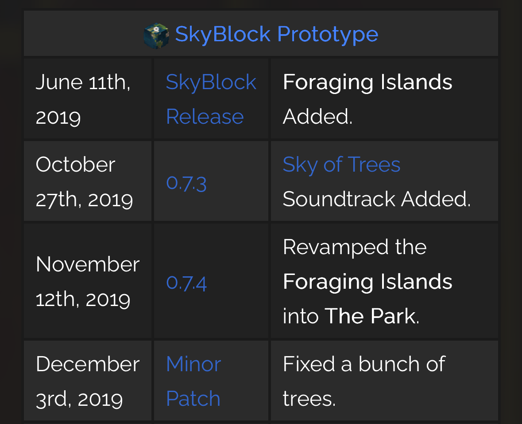Click the June 11th, 2019 date cell
Image resolution: width=522 pixels, height=424 pixels.
88,99
